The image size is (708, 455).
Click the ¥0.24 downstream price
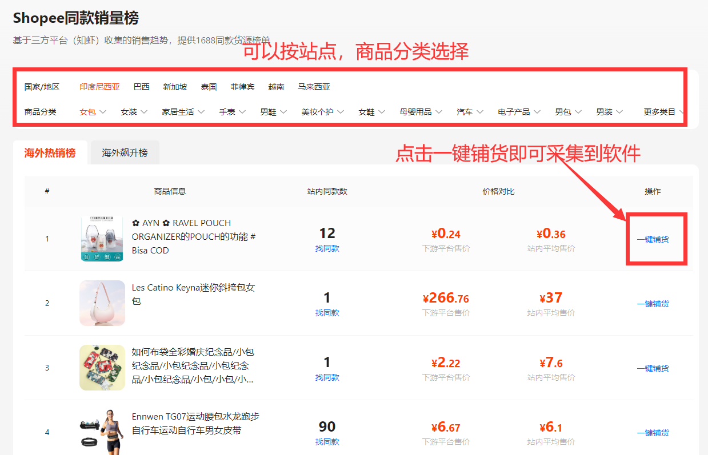[x=446, y=233]
